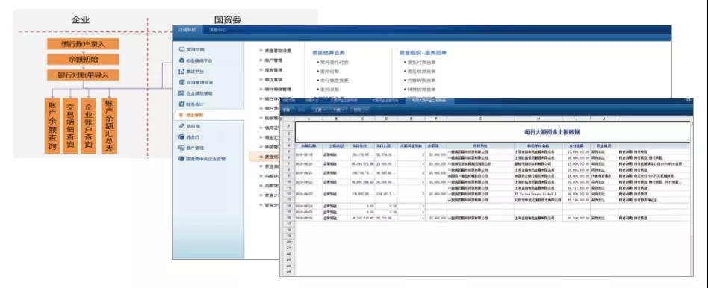This screenshot has height=288, width=708.
Task: Click the 银行对账单导入 flowchart box
Action: [83, 75]
